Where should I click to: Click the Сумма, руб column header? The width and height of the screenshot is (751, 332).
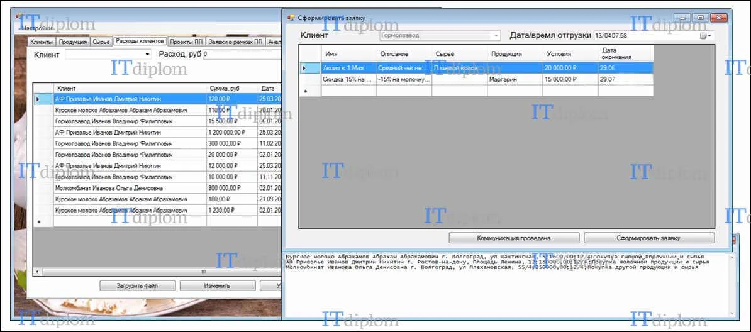232,88
